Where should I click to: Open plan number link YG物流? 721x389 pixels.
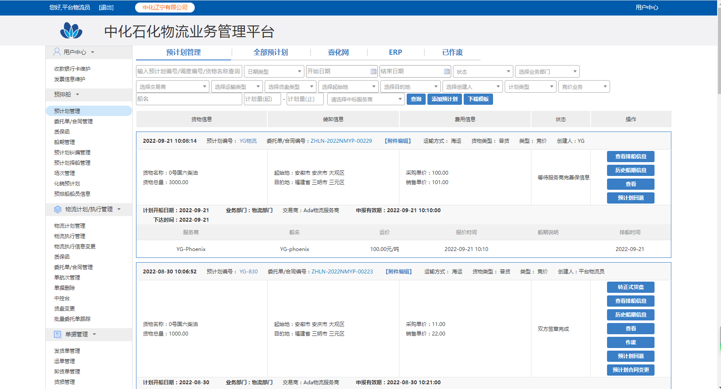click(248, 141)
